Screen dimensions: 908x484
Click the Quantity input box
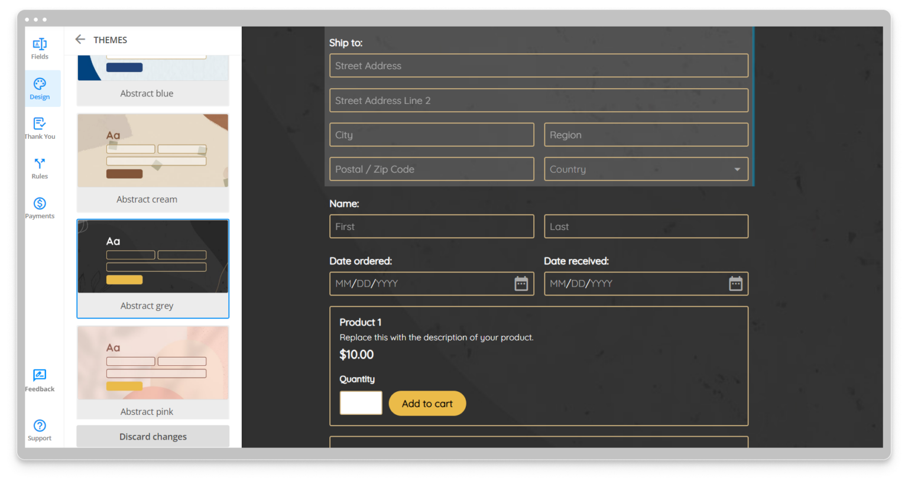click(x=361, y=402)
